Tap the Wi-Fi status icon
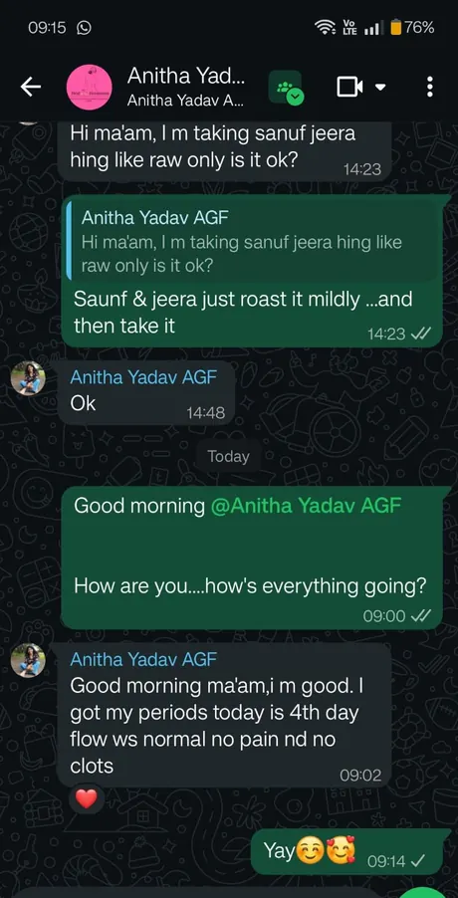 [x=325, y=27]
